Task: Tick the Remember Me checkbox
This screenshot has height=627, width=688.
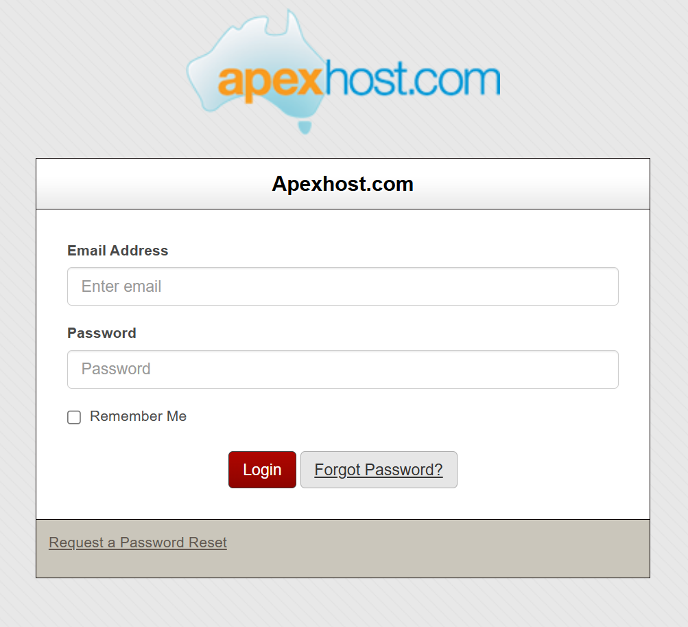Action: (74, 417)
